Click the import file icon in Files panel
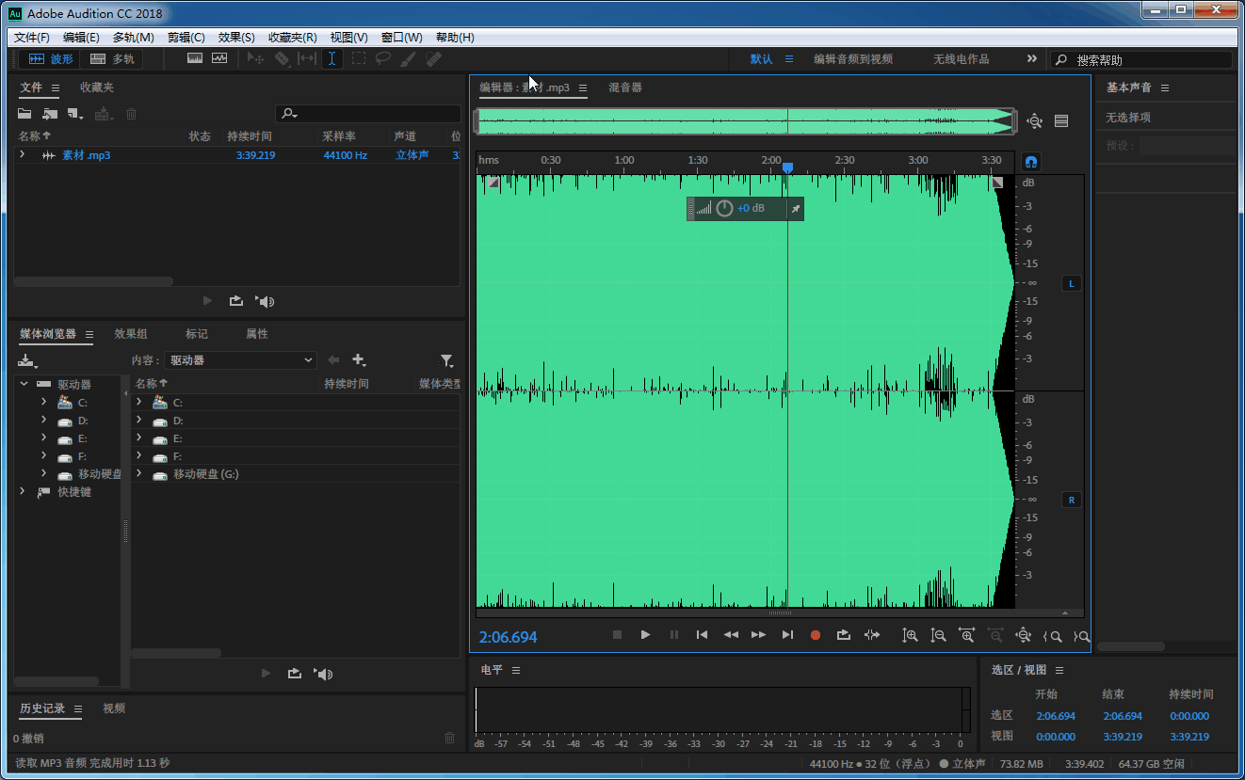The height and width of the screenshot is (780, 1245). (x=50, y=114)
